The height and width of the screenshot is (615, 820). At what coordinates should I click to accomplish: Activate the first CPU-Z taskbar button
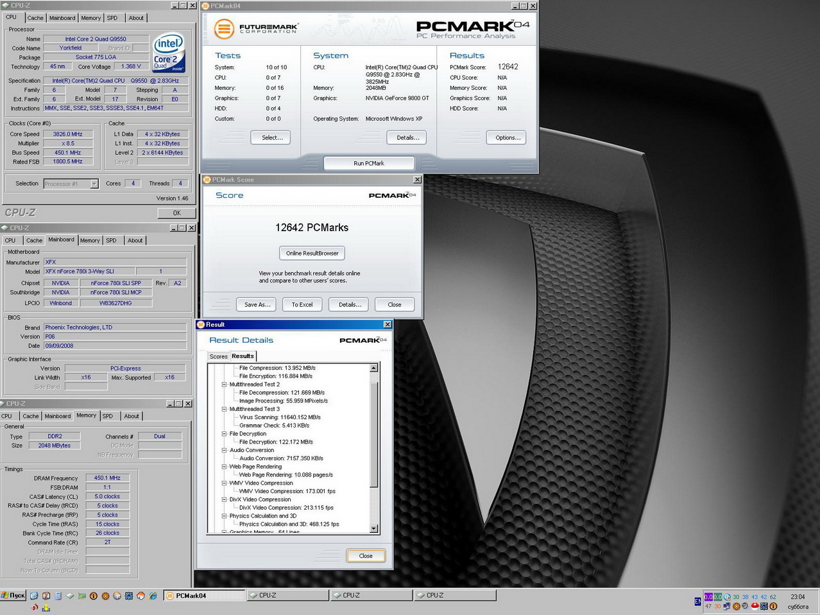tap(288, 596)
